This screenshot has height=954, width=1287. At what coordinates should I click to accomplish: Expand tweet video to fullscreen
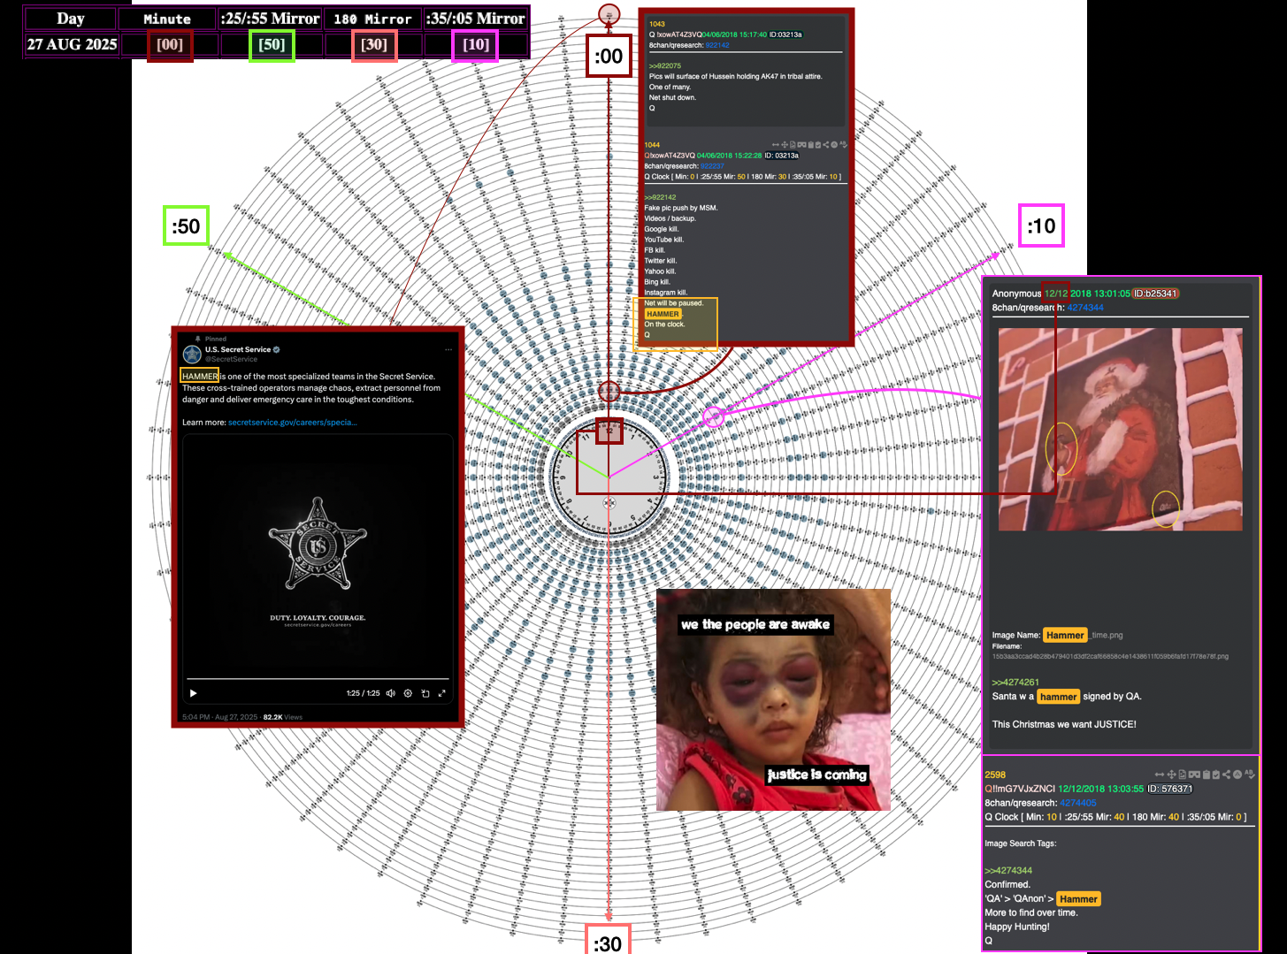click(x=441, y=693)
